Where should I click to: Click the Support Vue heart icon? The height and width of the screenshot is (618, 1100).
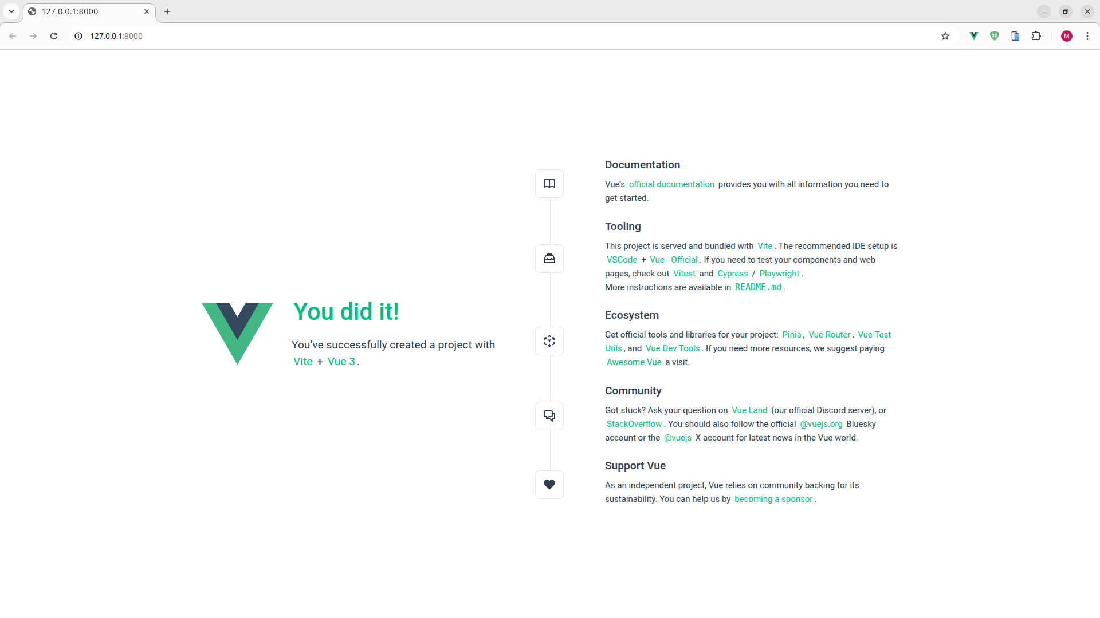(549, 485)
